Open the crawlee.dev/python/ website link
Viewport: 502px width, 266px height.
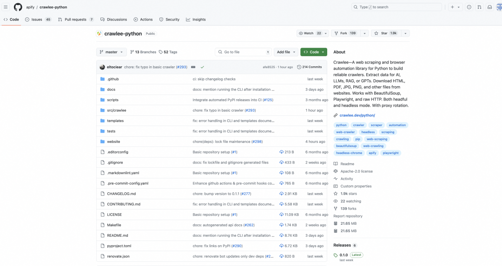[x=357, y=115]
